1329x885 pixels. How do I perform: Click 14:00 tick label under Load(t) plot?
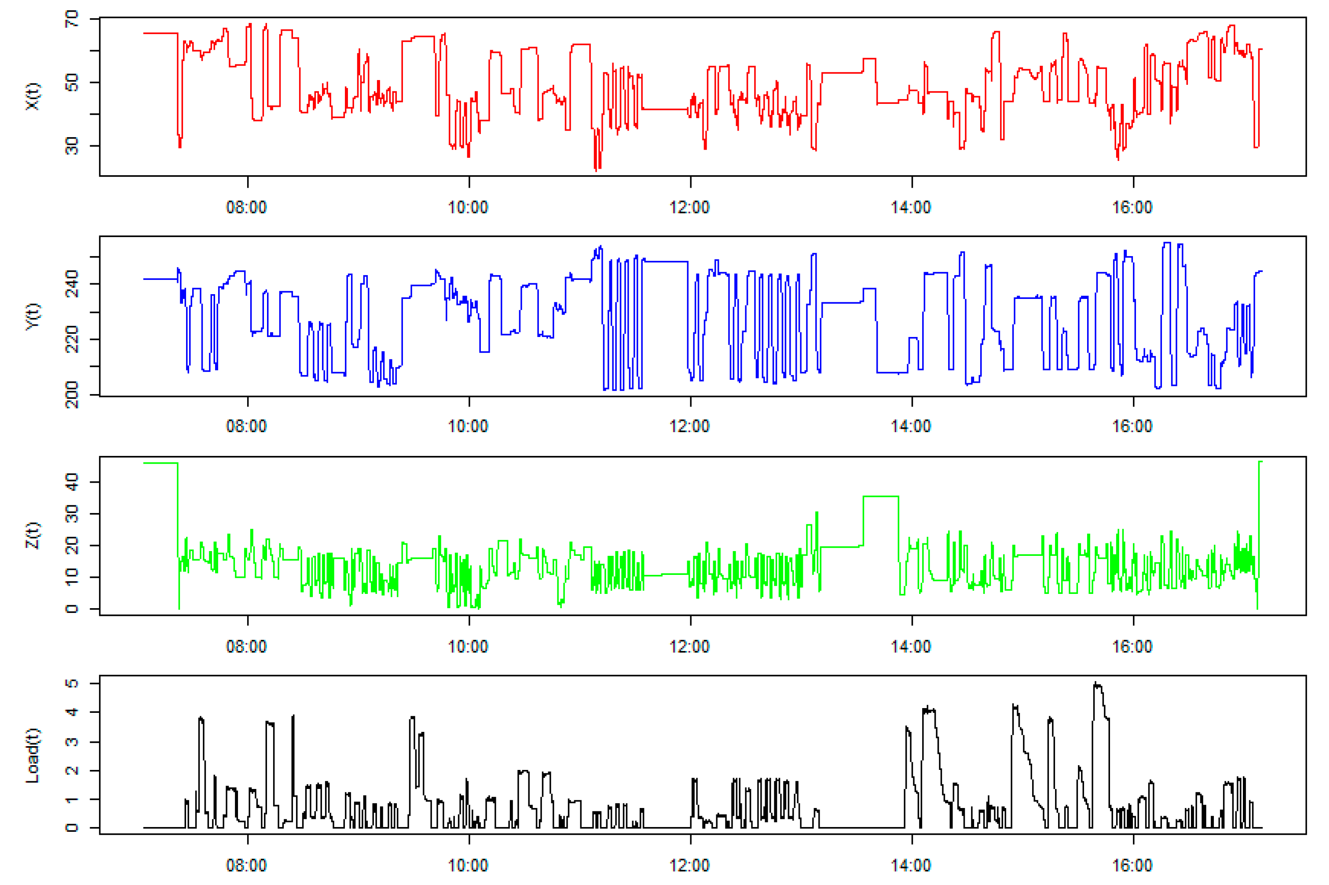point(911,865)
